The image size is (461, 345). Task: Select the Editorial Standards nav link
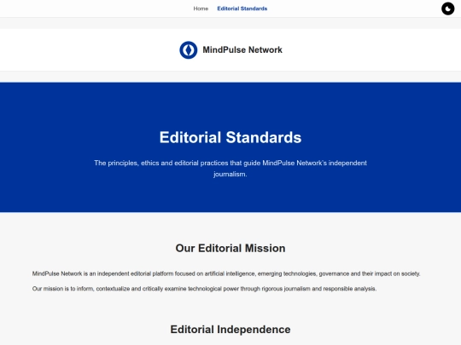[x=242, y=9]
